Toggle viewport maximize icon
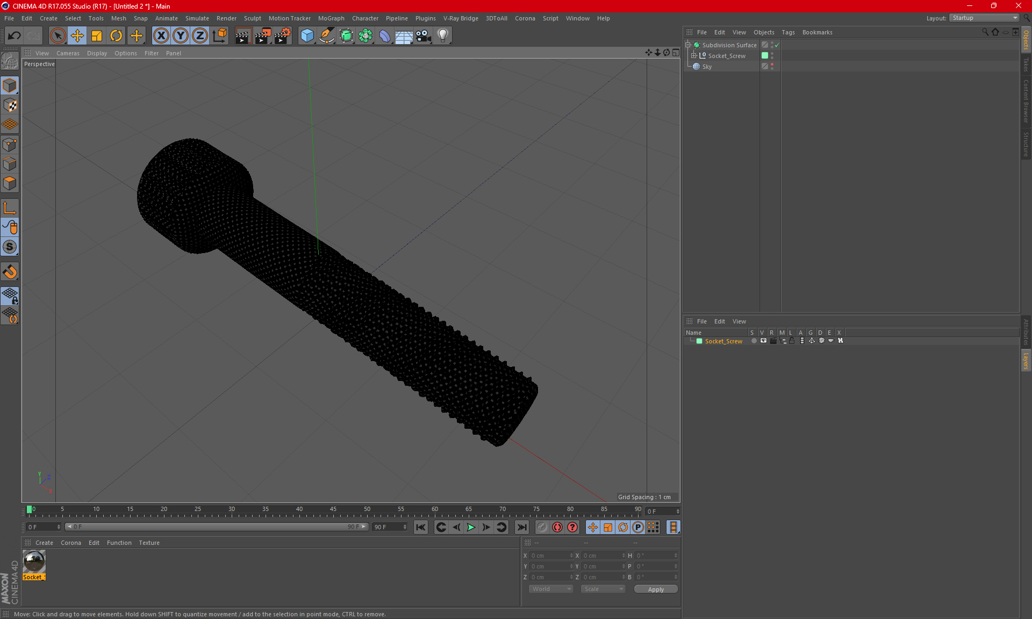The width and height of the screenshot is (1032, 619). click(x=676, y=53)
